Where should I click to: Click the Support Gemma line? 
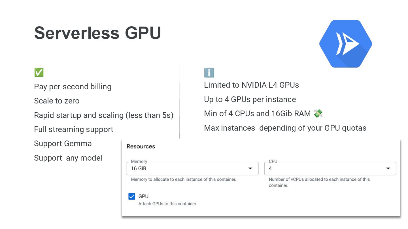tap(63, 144)
